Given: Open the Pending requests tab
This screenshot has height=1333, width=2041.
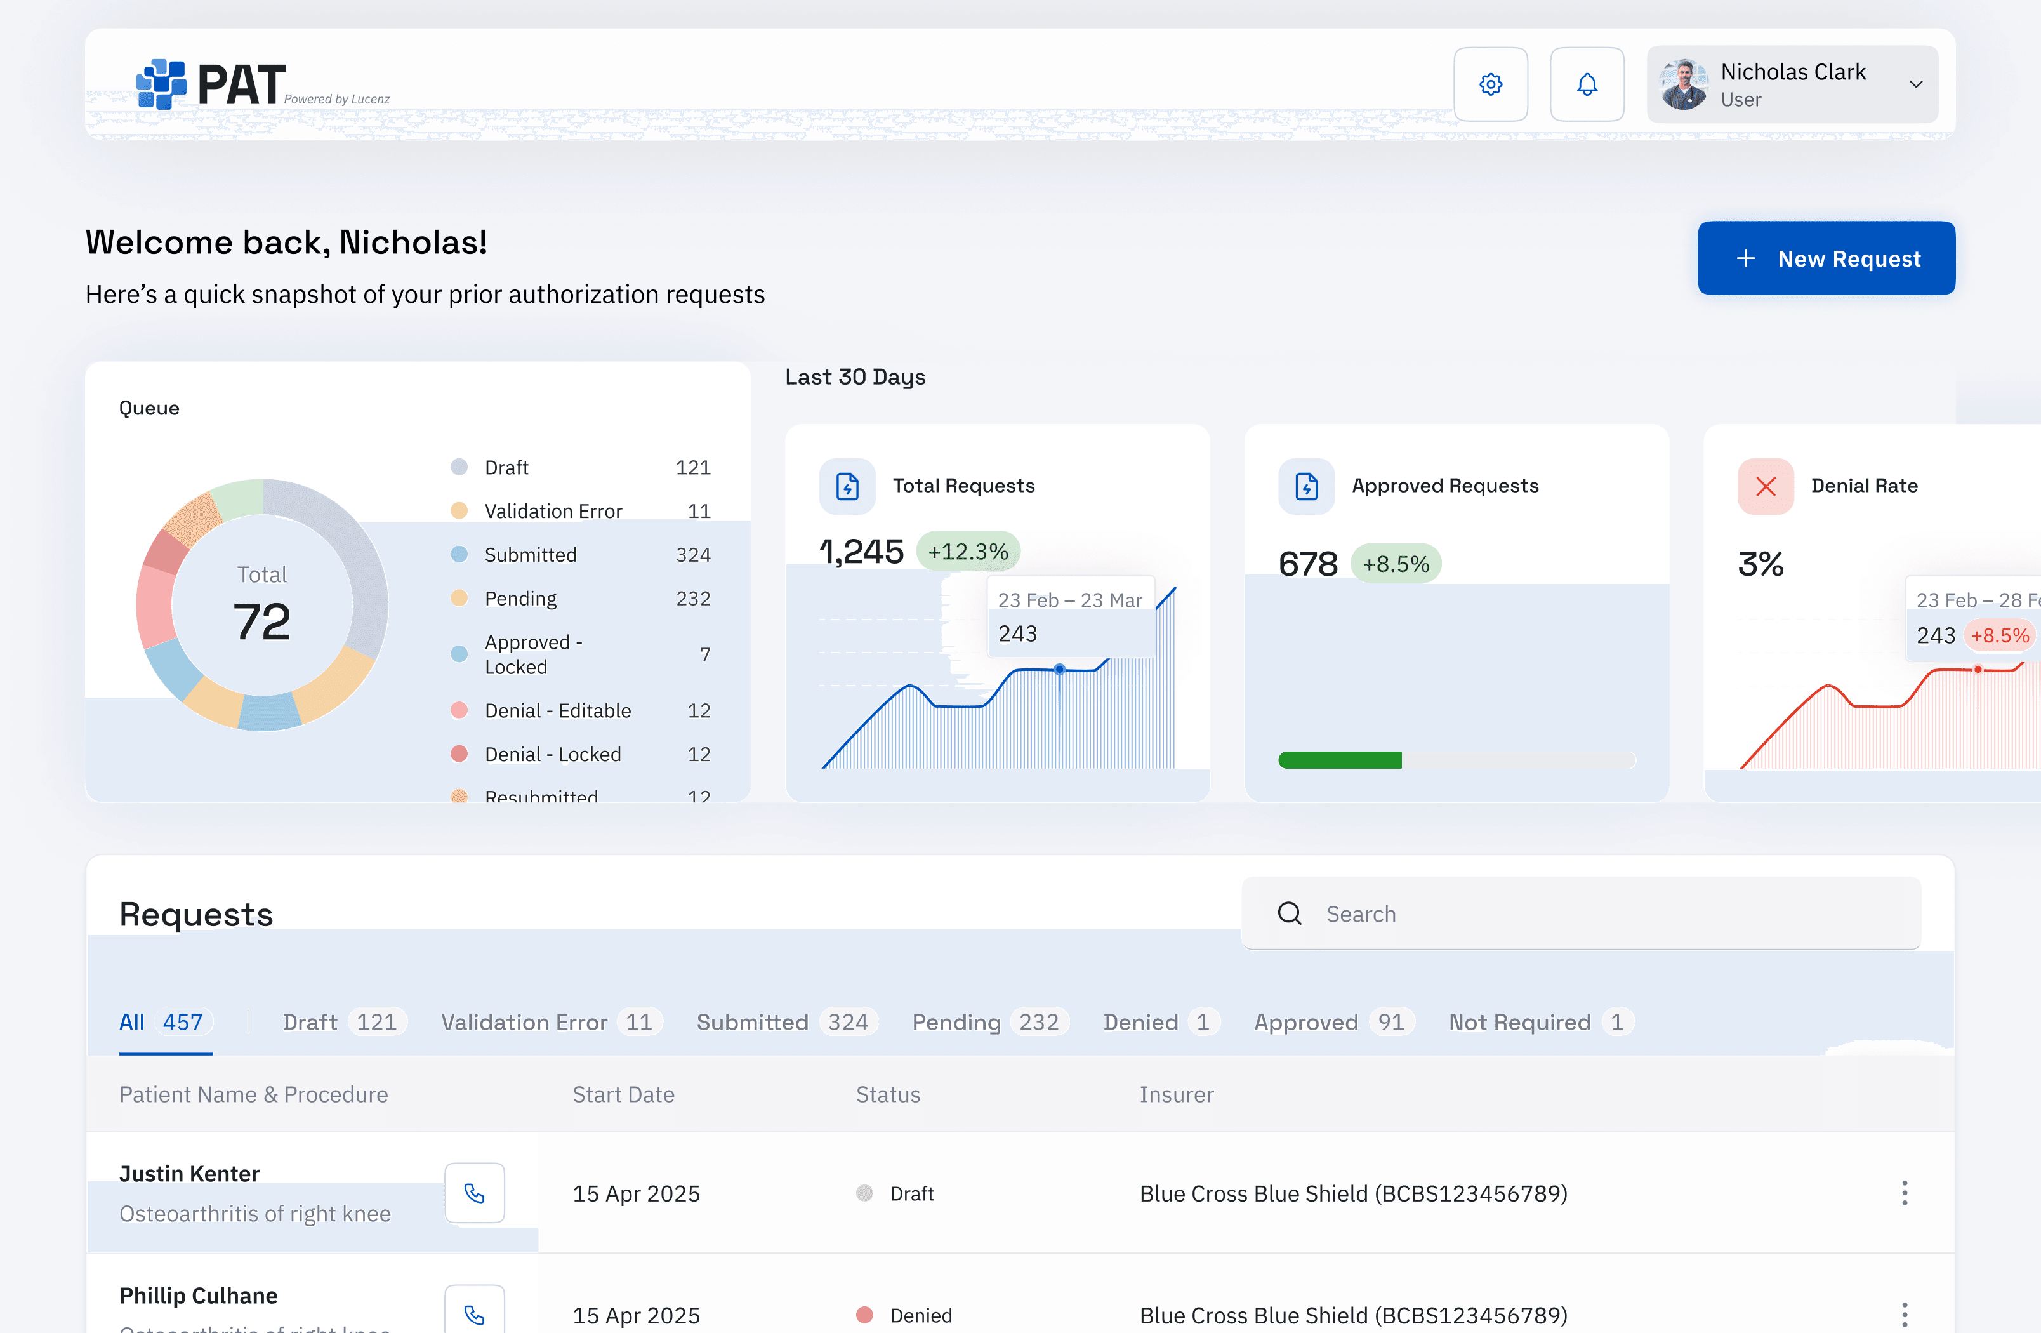Looking at the screenshot, I should tap(988, 1021).
